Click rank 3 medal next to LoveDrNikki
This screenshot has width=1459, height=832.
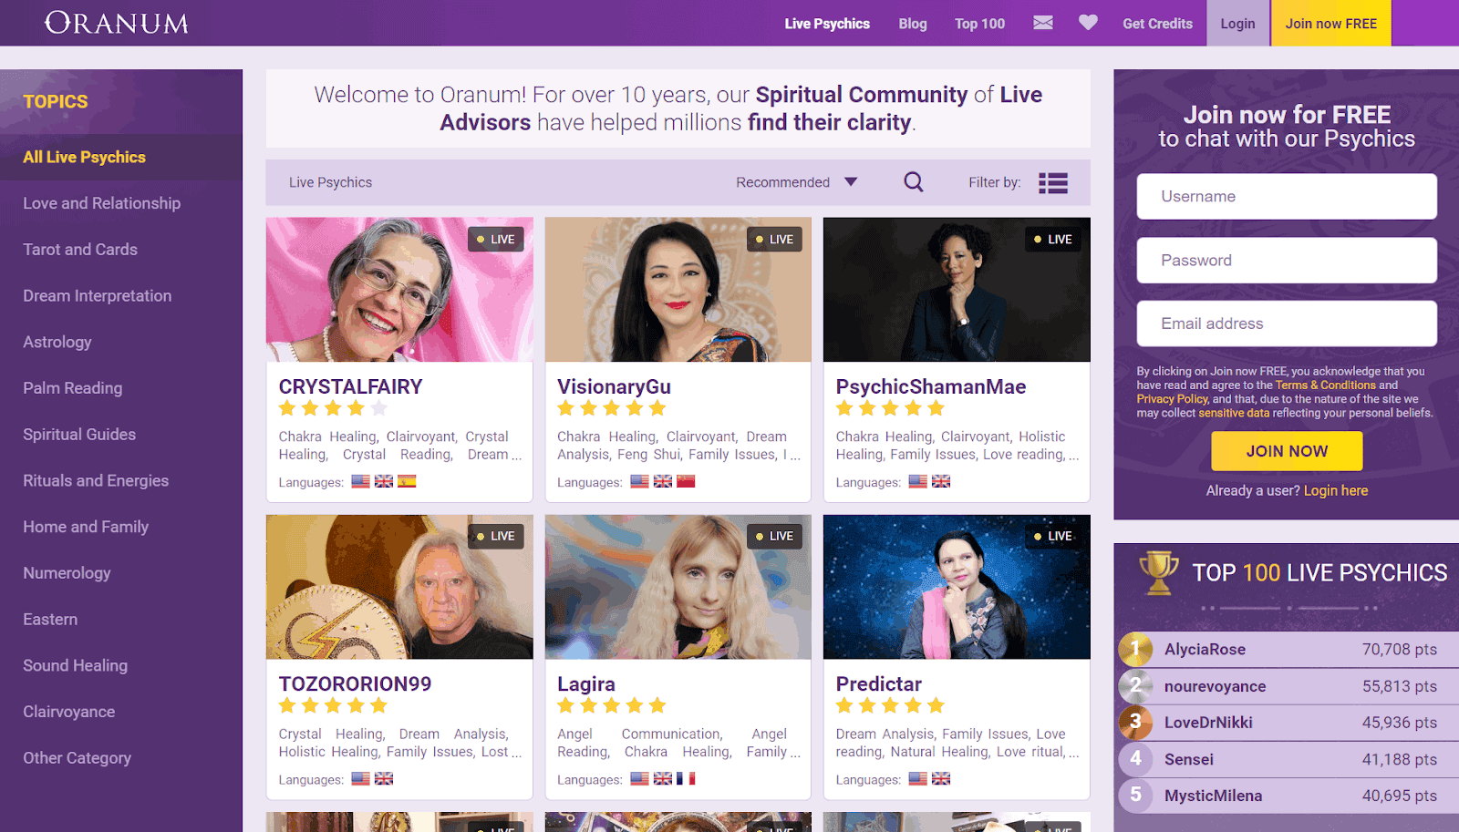point(1135,723)
